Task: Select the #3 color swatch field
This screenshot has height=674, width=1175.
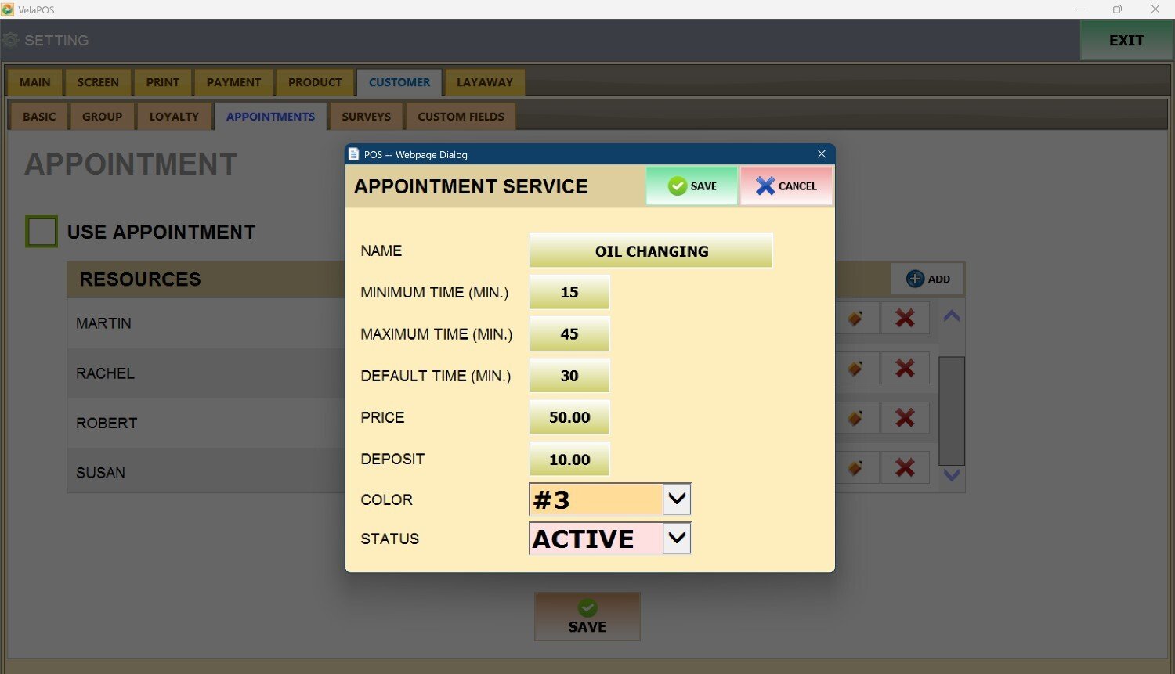Action: point(596,499)
